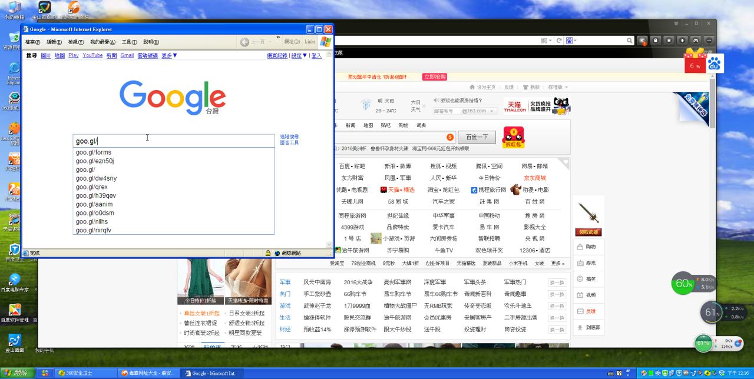
Task: Click the gamepad icon in browser toolbar
Action: [x=696, y=41]
